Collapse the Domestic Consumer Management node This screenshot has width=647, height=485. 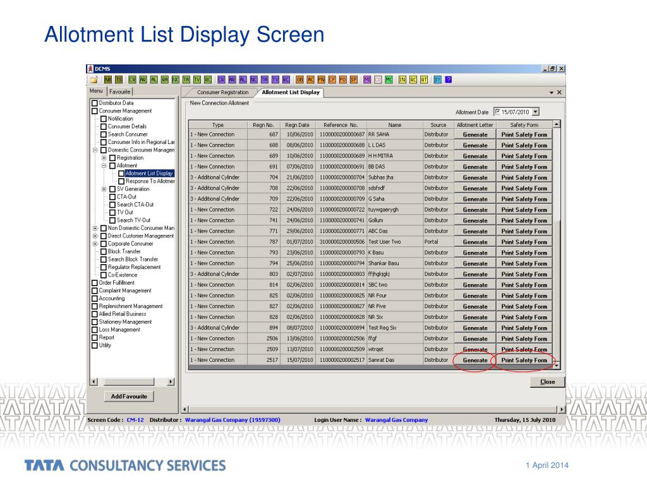95,150
